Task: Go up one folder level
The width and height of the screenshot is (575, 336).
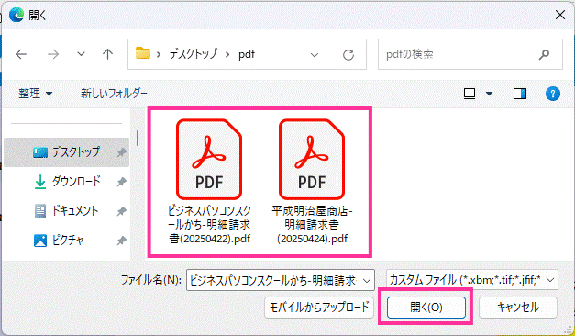Action: pyautogui.click(x=107, y=54)
